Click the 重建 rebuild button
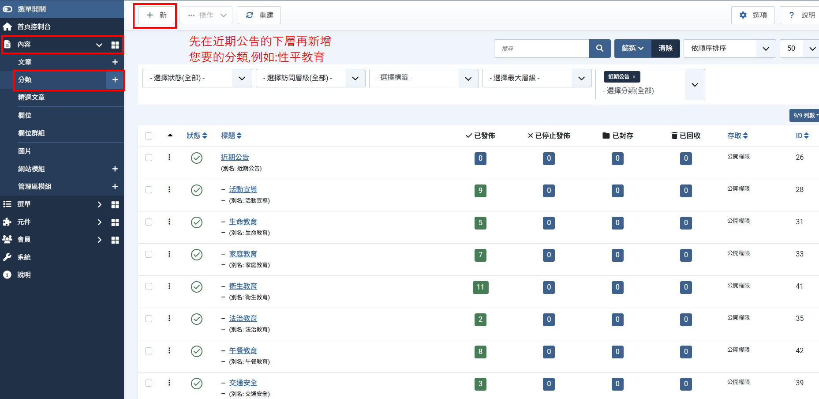This screenshot has width=819, height=399. pyautogui.click(x=259, y=15)
